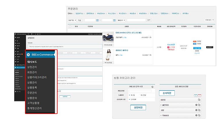Image resolution: width=221 pixels, height=132 pixels.
Task: Open 통계정산관리 in enlarged menu
Action: (x=35, y=108)
